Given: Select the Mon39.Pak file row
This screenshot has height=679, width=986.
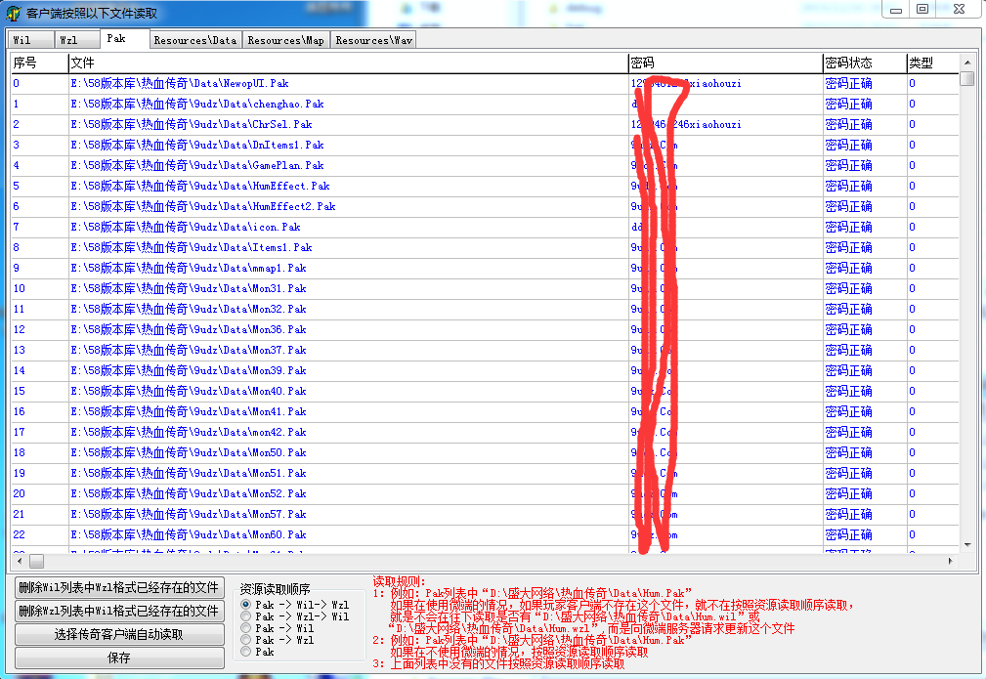Looking at the screenshot, I should tap(484, 371).
